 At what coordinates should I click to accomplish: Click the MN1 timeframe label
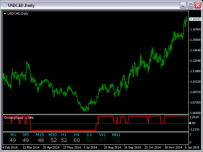[x=116, y=135]
